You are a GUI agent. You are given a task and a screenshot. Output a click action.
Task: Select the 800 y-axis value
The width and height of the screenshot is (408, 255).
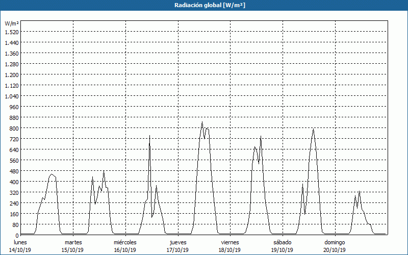point(15,129)
